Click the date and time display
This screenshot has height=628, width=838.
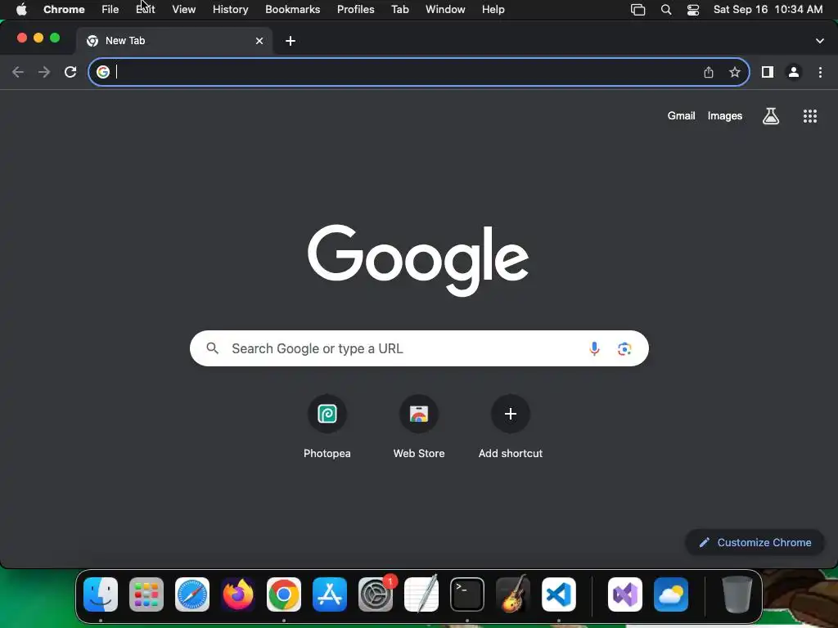[768, 10]
